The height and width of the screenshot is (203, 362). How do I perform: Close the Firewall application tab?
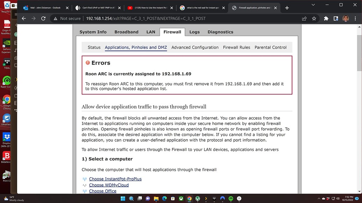[x=275, y=8]
